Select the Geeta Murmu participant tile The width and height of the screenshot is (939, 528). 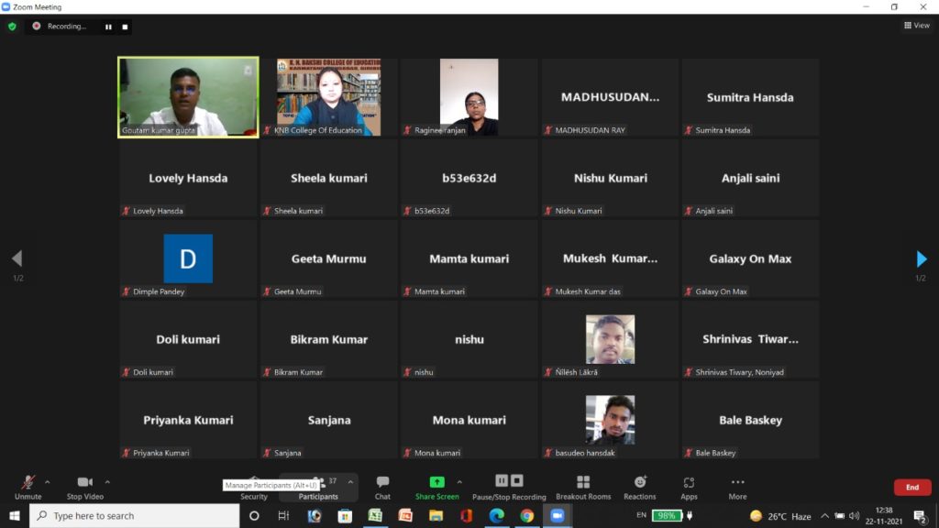coord(329,258)
